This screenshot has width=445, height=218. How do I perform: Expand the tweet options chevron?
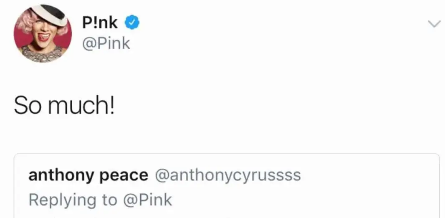pos(435,25)
